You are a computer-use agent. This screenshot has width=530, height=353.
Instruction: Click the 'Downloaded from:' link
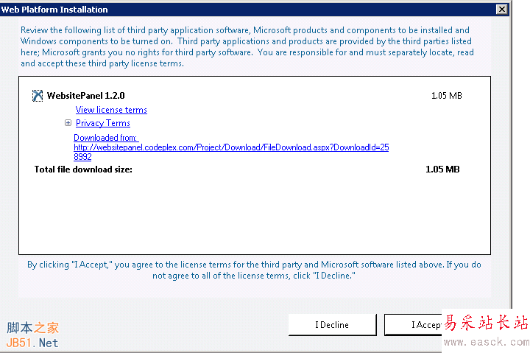coord(105,138)
